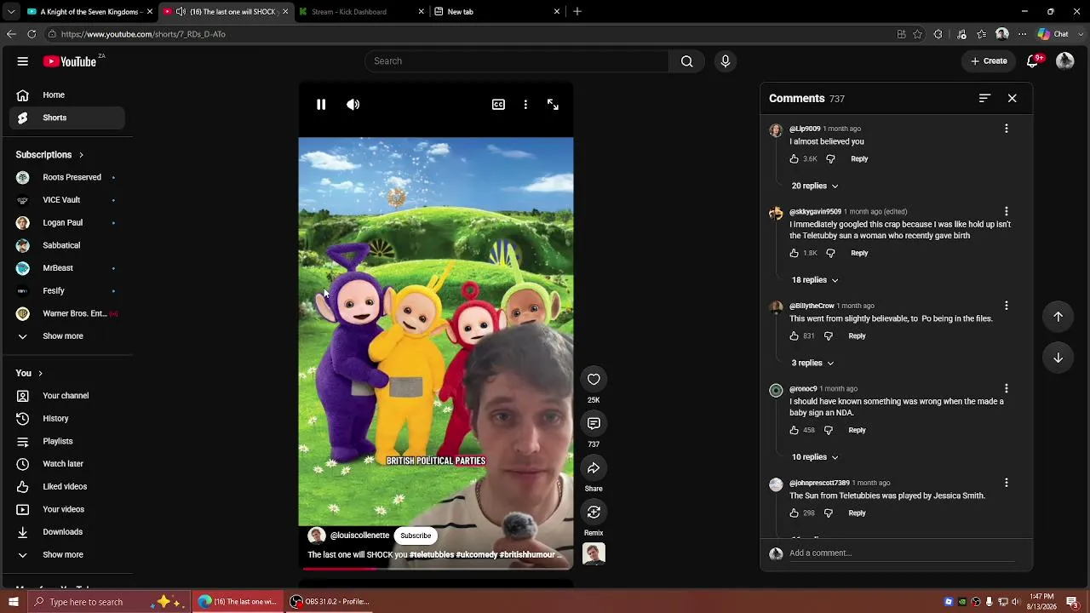The width and height of the screenshot is (1090, 613).
Task: Reply to @ronoc9's comment
Action: pyautogui.click(x=857, y=431)
